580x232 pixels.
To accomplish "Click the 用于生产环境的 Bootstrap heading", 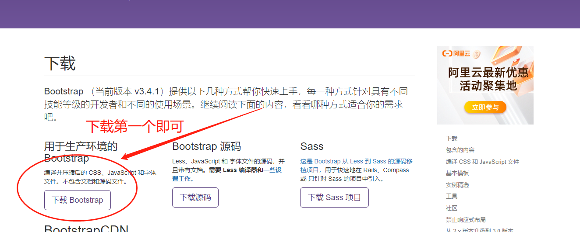I will [81, 152].
